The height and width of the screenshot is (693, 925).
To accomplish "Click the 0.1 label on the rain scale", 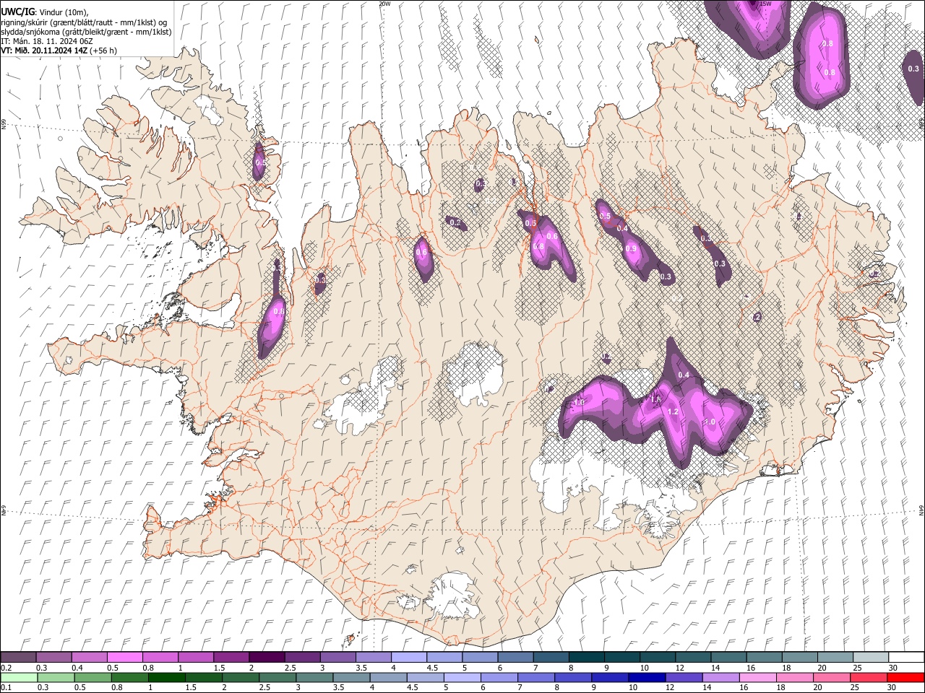I will click(x=6, y=687).
